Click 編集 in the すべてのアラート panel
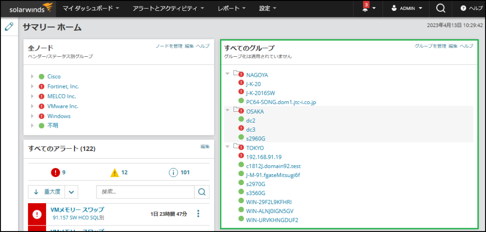The height and width of the screenshot is (232, 486). click(205, 146)
